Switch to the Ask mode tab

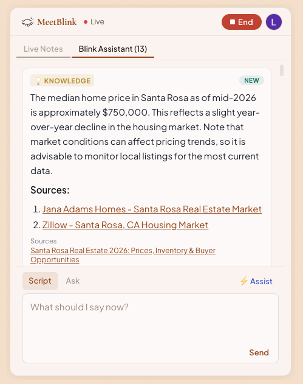click(x=73, y=281)
